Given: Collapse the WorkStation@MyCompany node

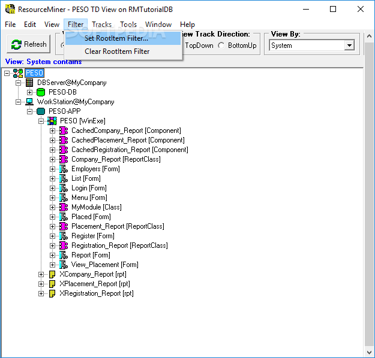Looking at the screenshot, I should tap(18, 102).
